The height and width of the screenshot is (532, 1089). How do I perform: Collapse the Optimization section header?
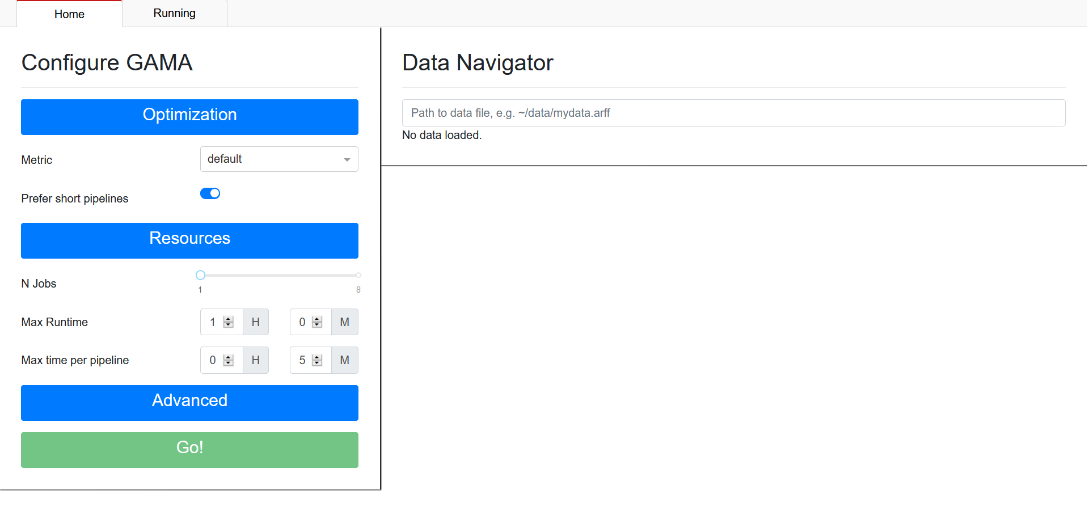pyautogui.click(x=189, y=117)
